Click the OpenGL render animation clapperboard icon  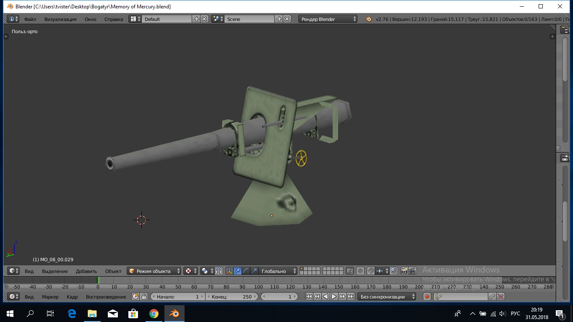coord(413,271)
